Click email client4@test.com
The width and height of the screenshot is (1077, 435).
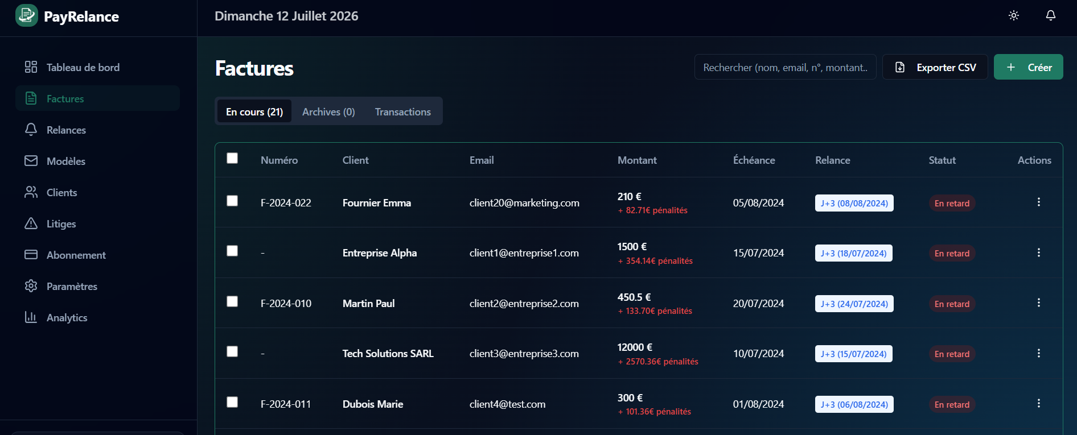point(507,404)
